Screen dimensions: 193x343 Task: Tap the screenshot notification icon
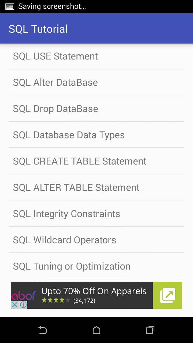[x=10, y=6]
